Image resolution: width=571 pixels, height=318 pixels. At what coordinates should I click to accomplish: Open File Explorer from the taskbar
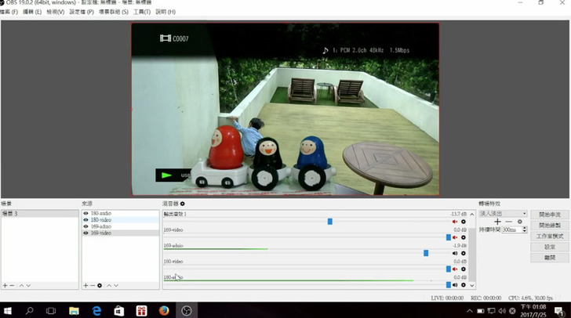pos(74,311)
